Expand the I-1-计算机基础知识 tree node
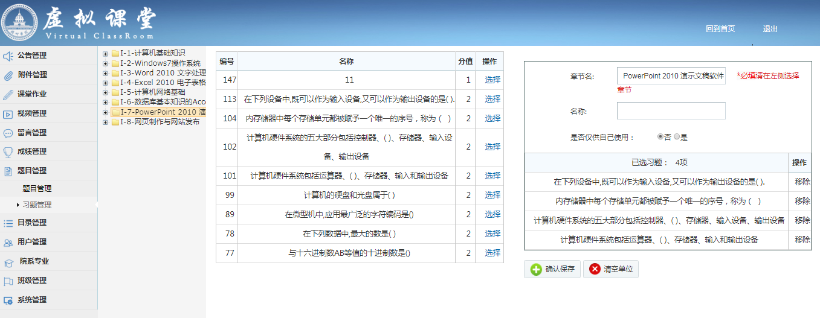Viewport: 820px width, 318px height. pyautogui.click(x=106, y=53)
